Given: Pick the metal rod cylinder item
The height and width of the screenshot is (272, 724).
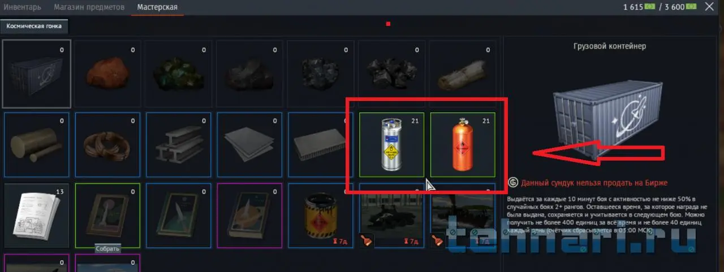Looking at the screenshot, I should tap(37, 145).
